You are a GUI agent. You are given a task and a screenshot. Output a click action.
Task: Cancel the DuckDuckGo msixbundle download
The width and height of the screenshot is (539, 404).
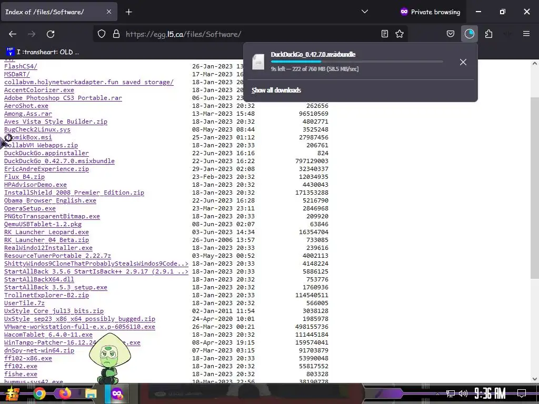(x=463, y=62)
